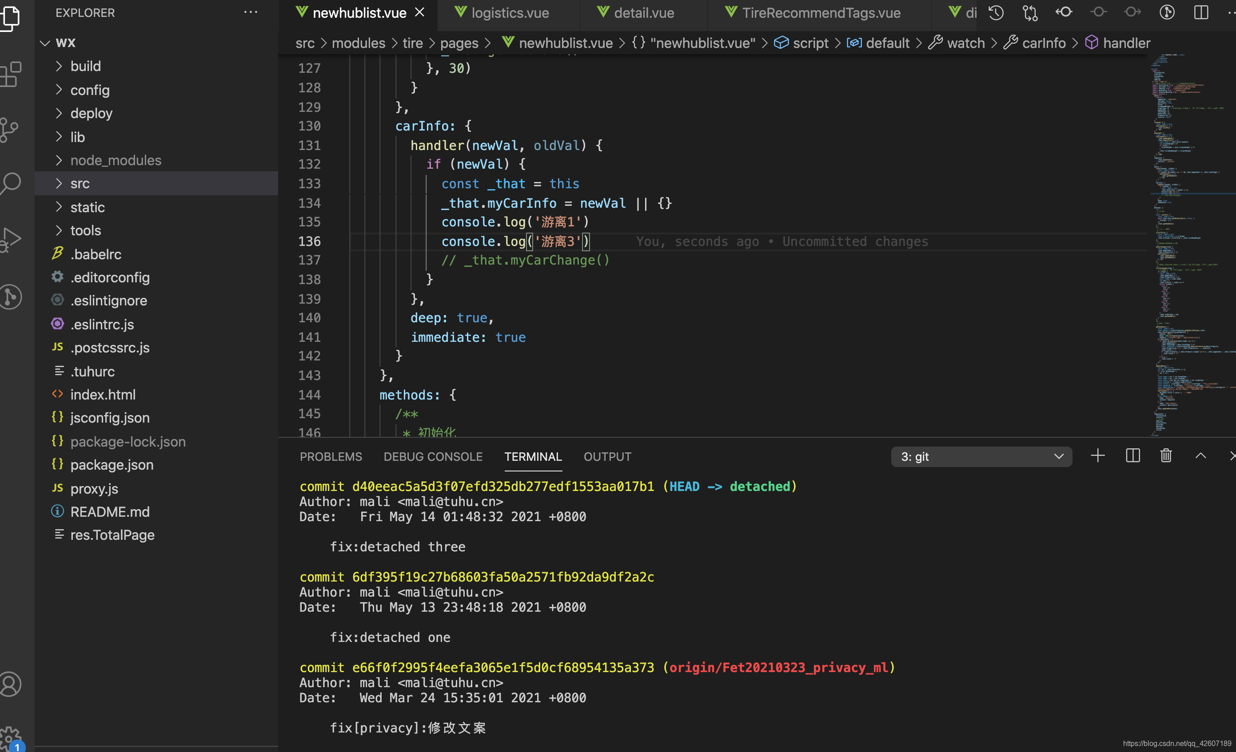Open package.json from the Explorer
This screenshot has width=1236, height=752.
click(112, 465)
